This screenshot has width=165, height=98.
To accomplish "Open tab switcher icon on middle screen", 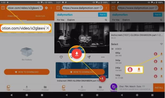I will [x=58, y=8].
